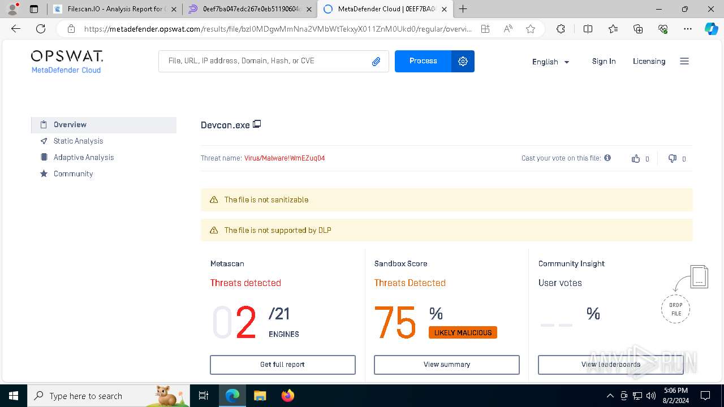Open the Edge profile avatar icon
This screenshot has height=407, width=724.
point(12,9)
